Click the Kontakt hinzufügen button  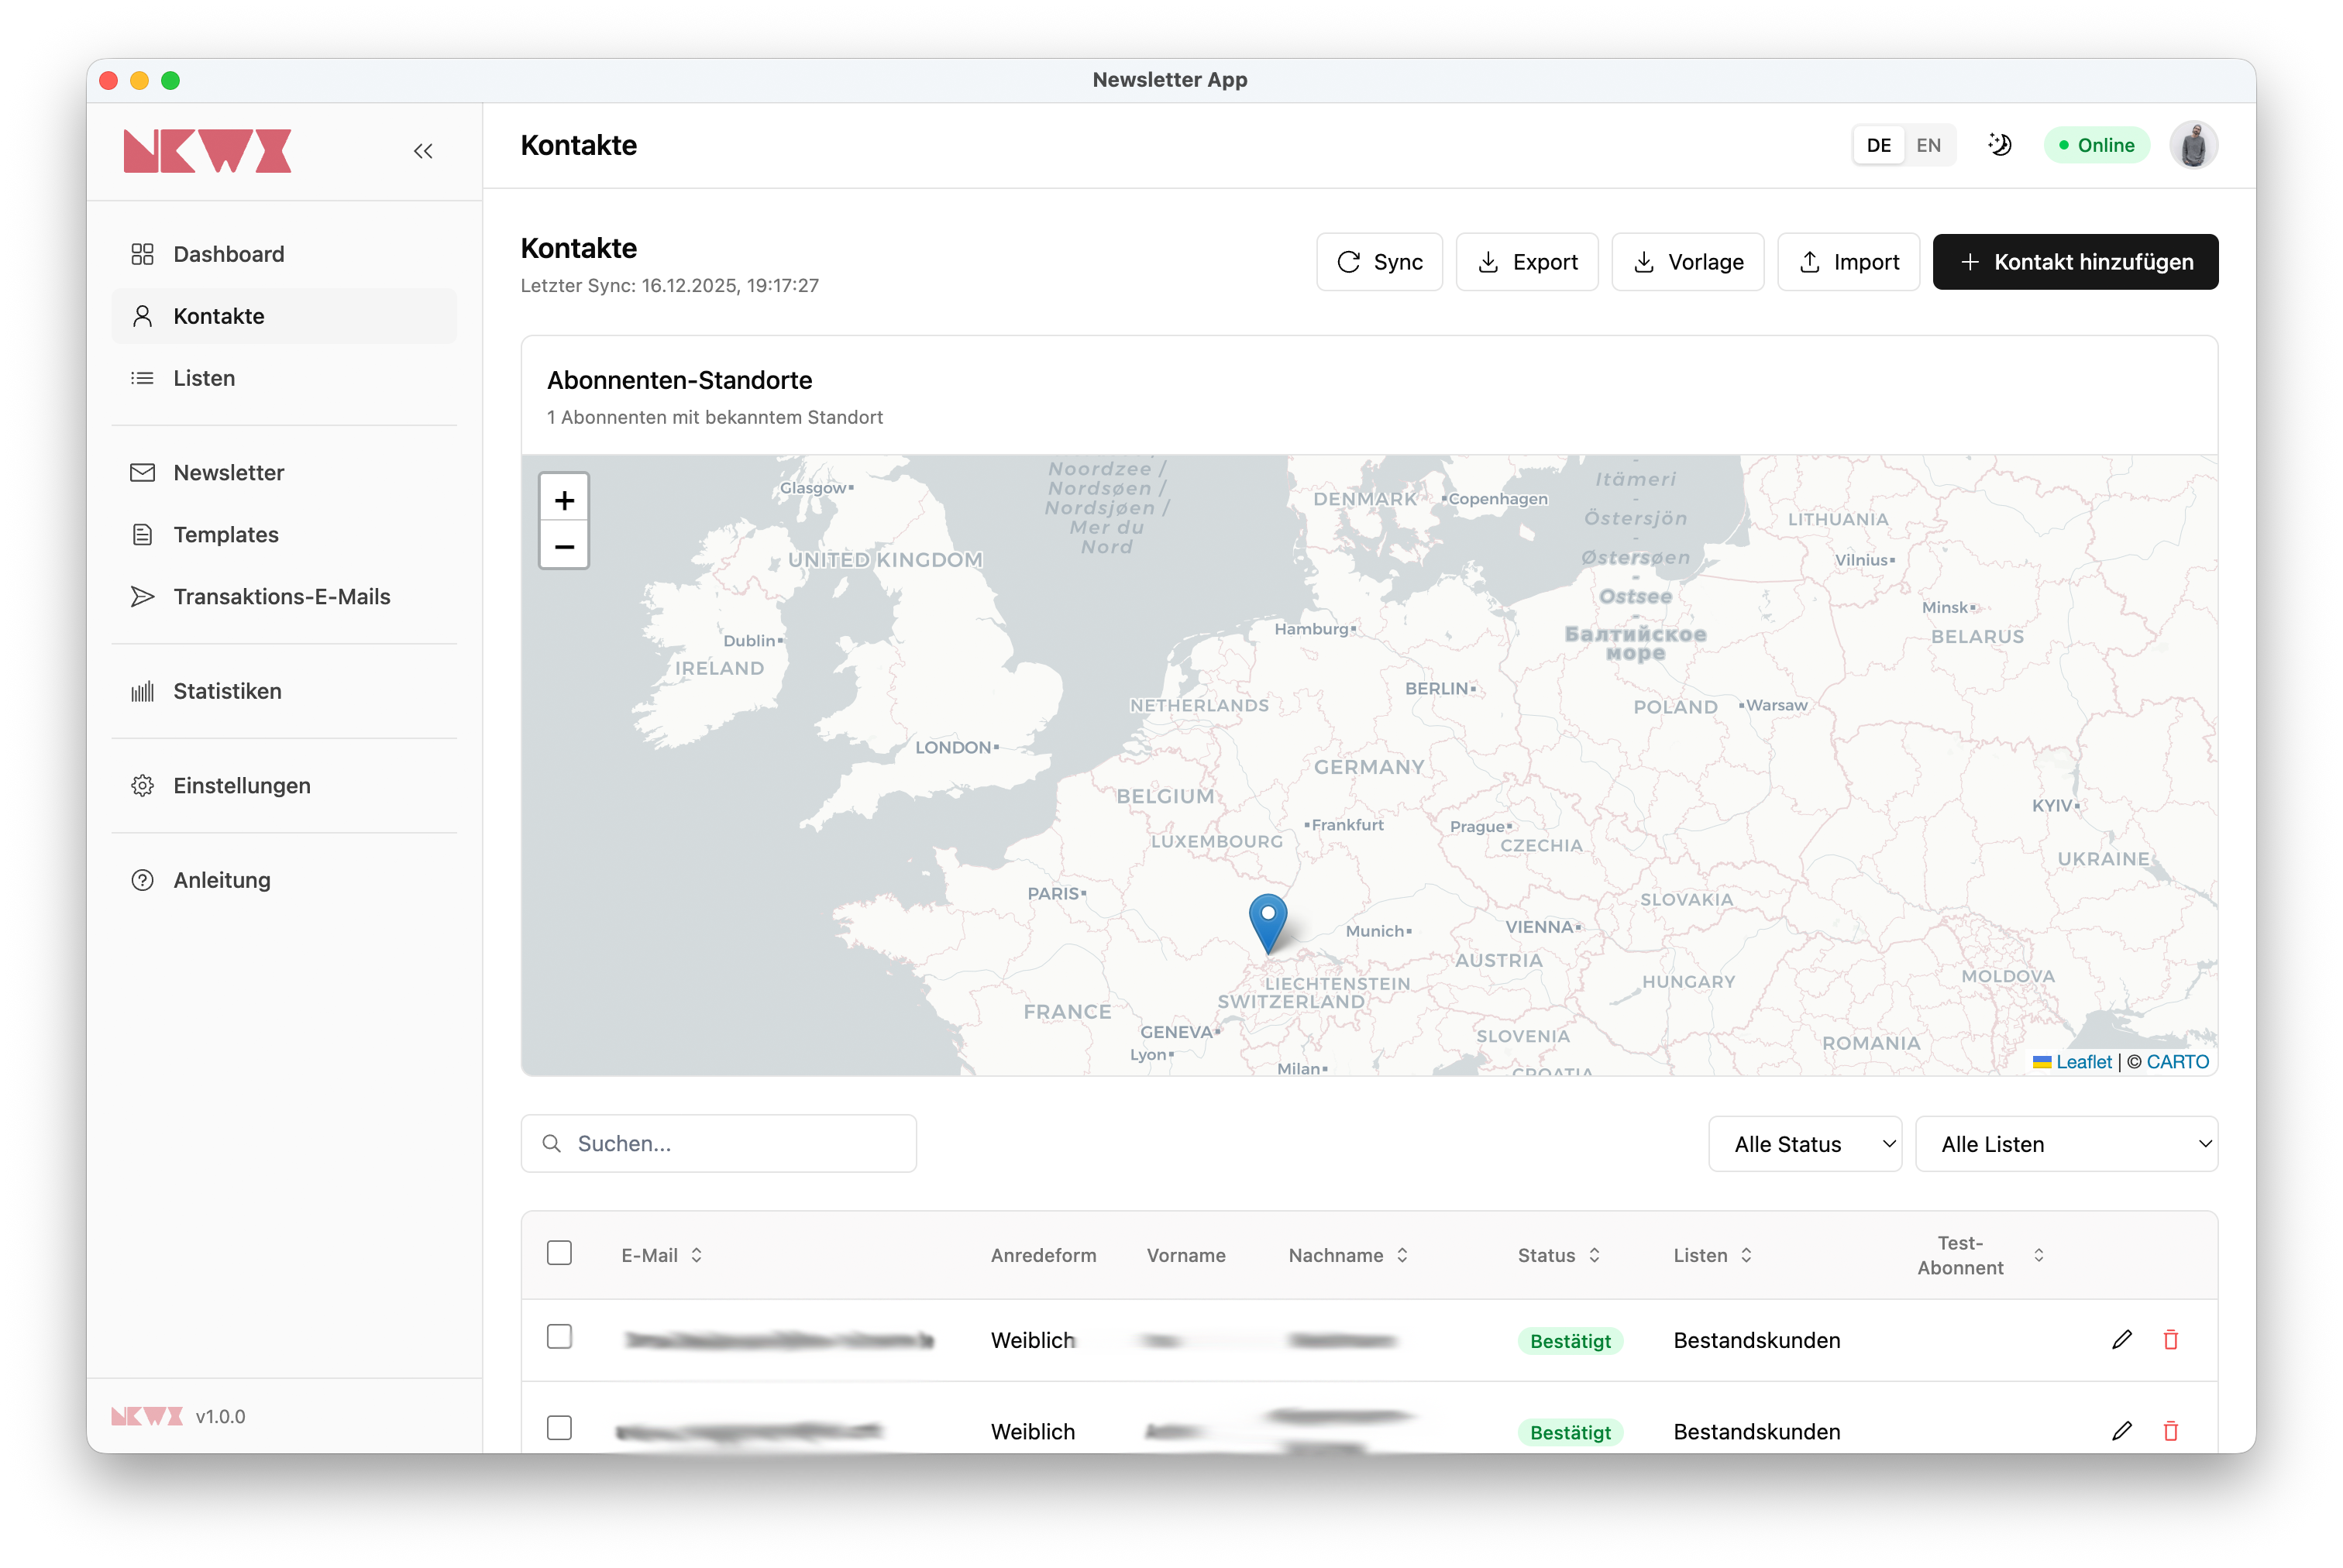2074,262
